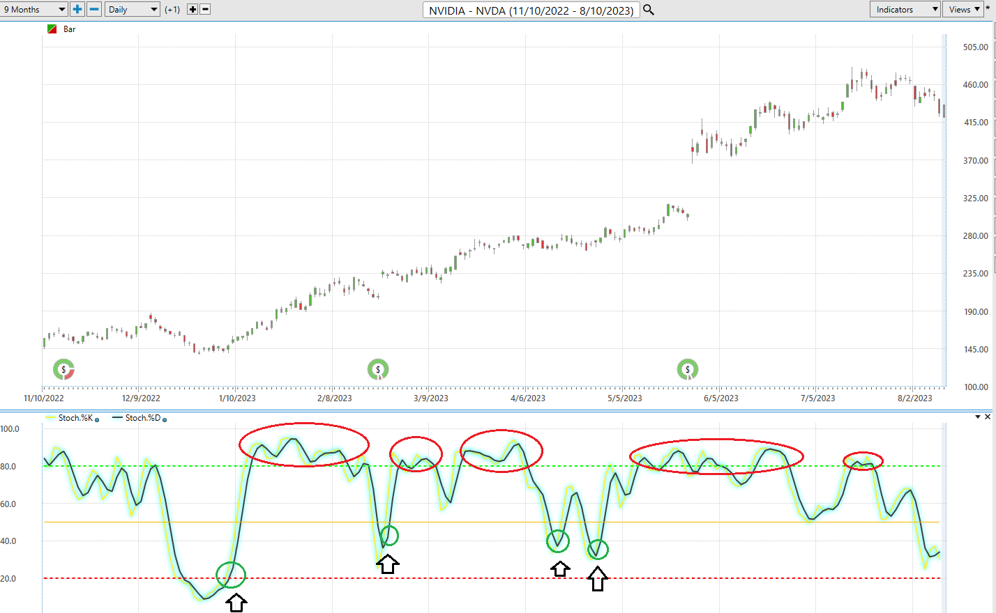
Task: Click the Stoch.%K legend label
Action: (x=75, y=418)
